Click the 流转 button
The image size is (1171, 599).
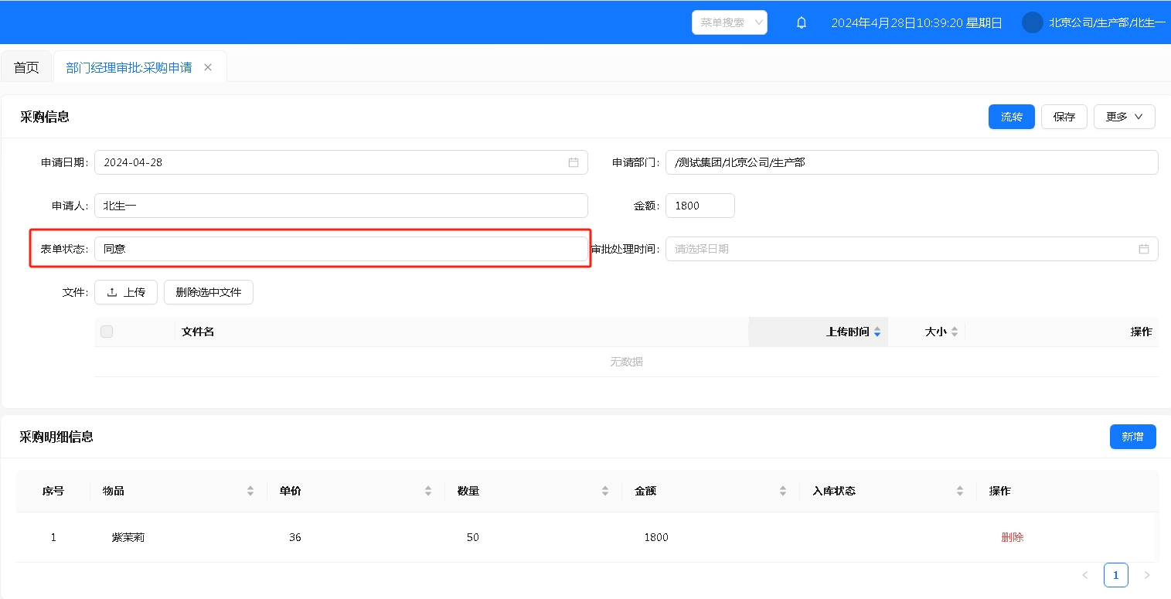point(1011,117)
